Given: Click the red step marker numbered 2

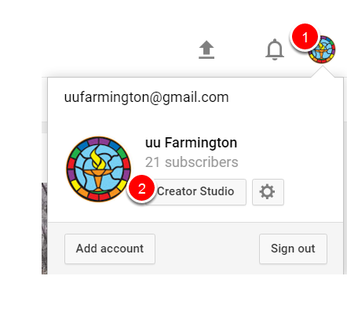Looking at the screenshot, I should [142, 188].
